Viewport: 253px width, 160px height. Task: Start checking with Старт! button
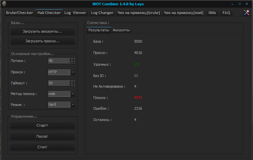[x=42, y=125]
